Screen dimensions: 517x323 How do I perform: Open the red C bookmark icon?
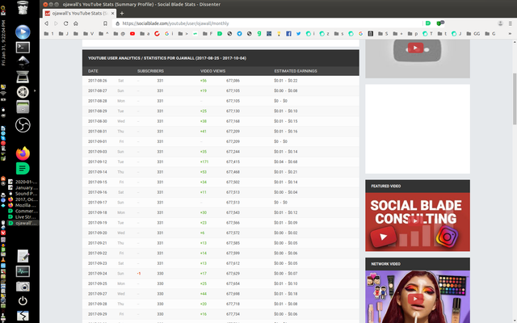(157, 34)
